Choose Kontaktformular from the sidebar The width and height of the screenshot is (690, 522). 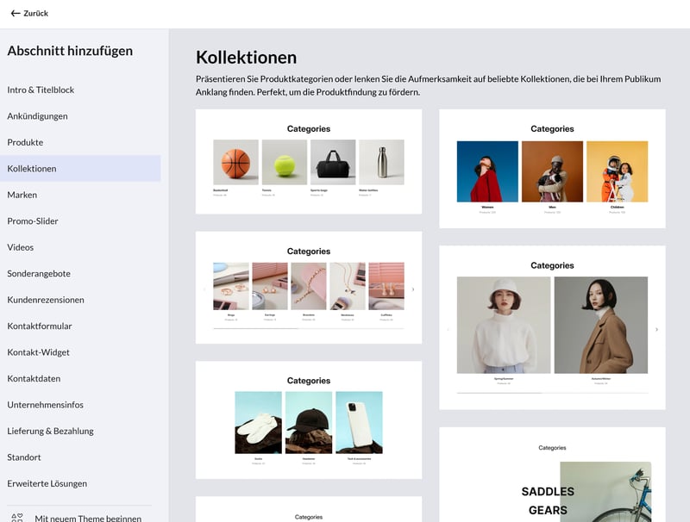click(x=40, y=326)
